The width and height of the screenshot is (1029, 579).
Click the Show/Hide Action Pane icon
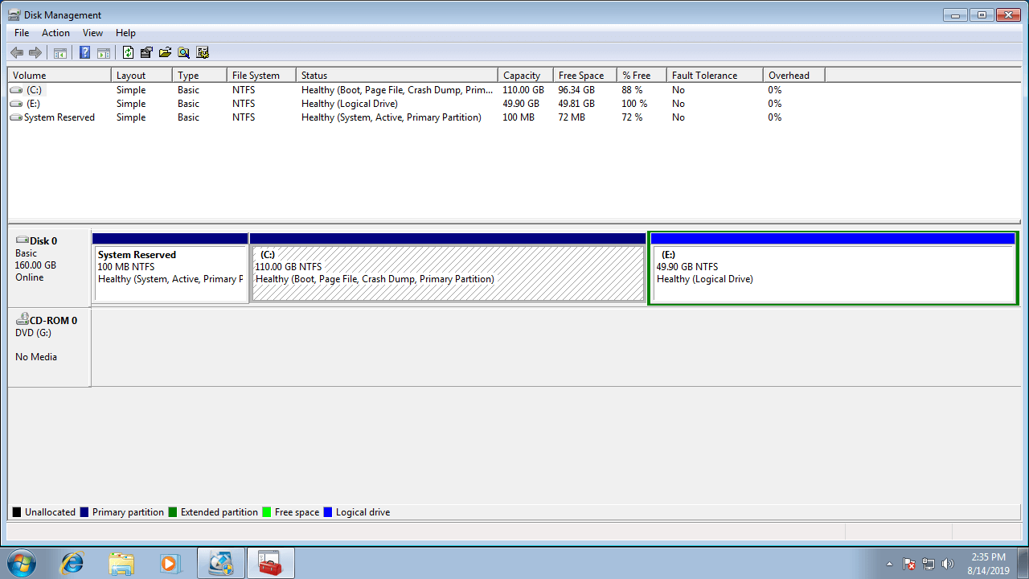coord(104,53)
